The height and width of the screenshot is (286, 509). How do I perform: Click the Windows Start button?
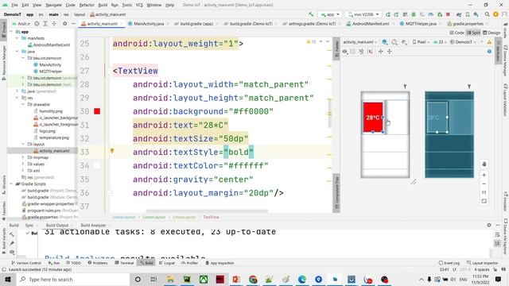coord(8,279)
